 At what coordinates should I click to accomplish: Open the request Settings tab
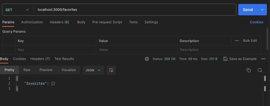pos(151,22)
